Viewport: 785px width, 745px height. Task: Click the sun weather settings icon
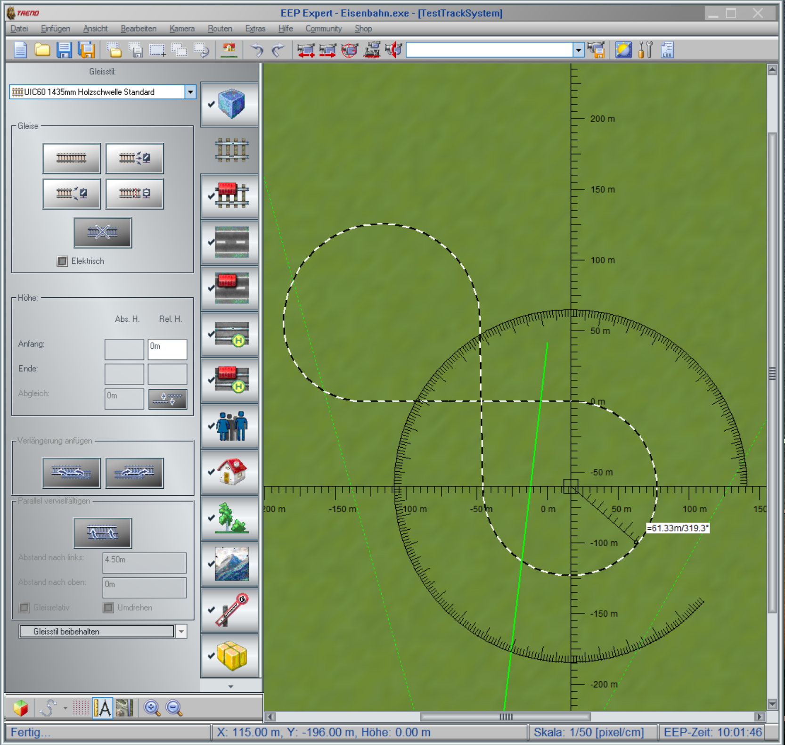point(623,49)
